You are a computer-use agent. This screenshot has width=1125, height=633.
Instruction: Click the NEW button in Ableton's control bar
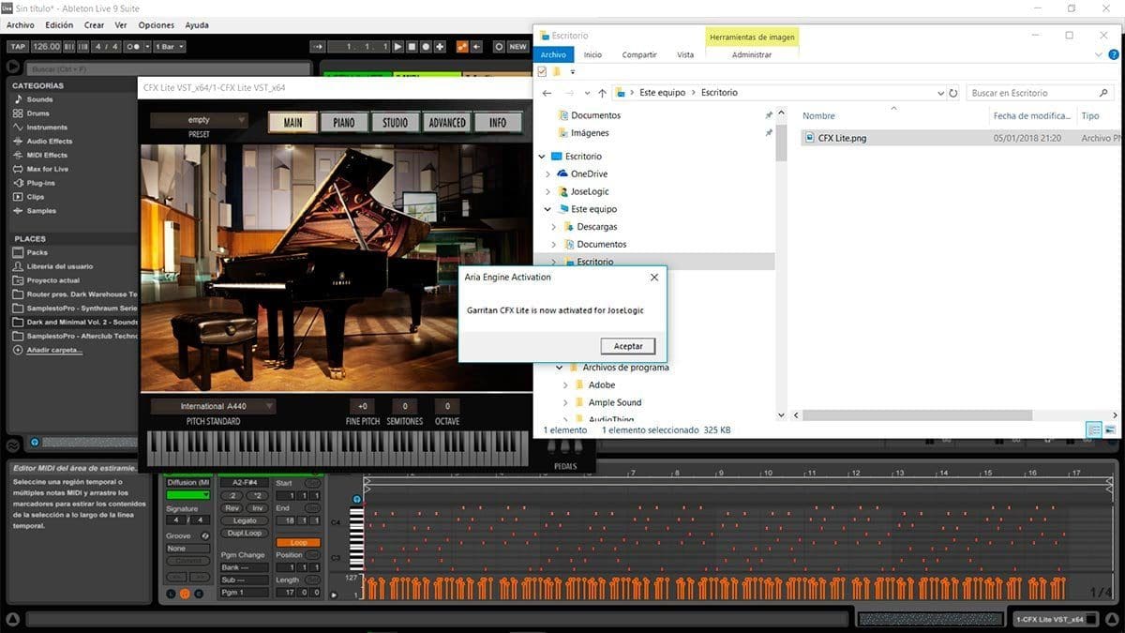[517, 46]
